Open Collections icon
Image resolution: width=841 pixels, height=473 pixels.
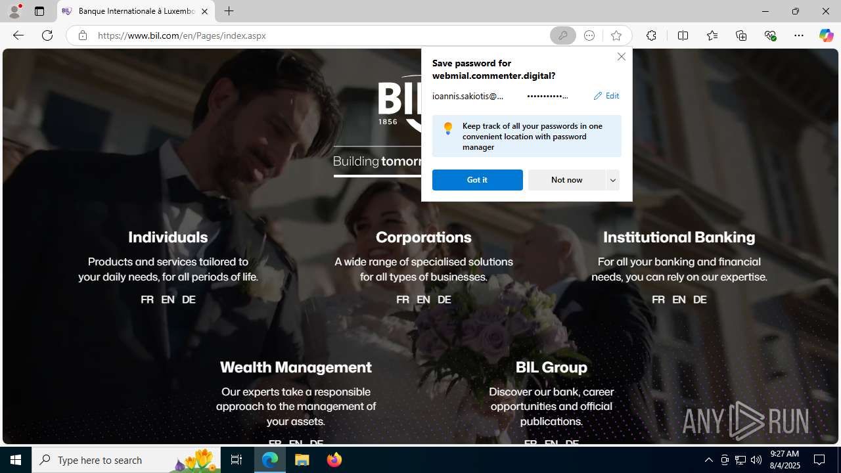coord(741,35)
